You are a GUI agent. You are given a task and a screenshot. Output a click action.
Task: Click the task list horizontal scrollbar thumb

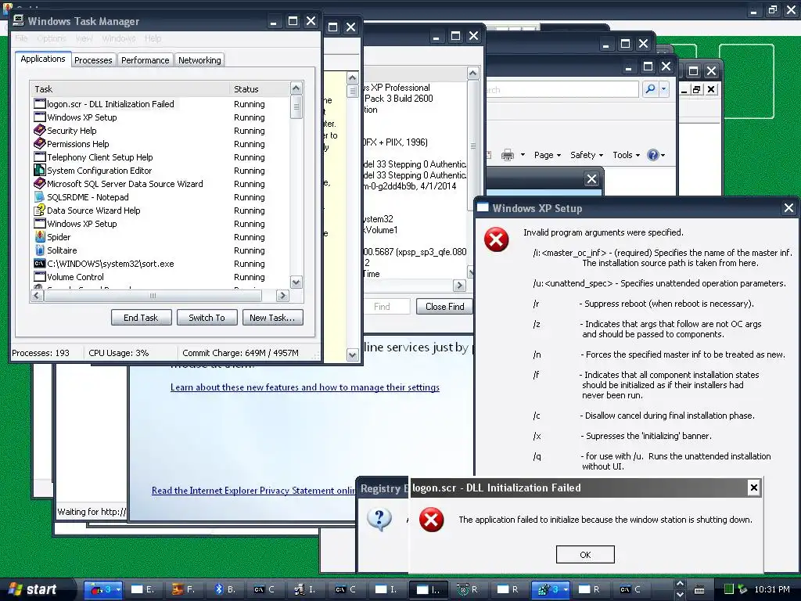point(153,295)
